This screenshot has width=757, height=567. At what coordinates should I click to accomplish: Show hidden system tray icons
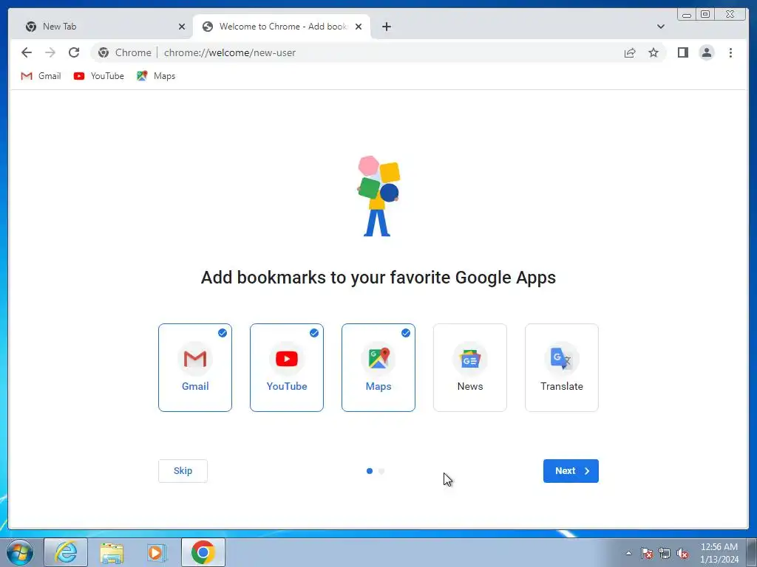[628, 553]
